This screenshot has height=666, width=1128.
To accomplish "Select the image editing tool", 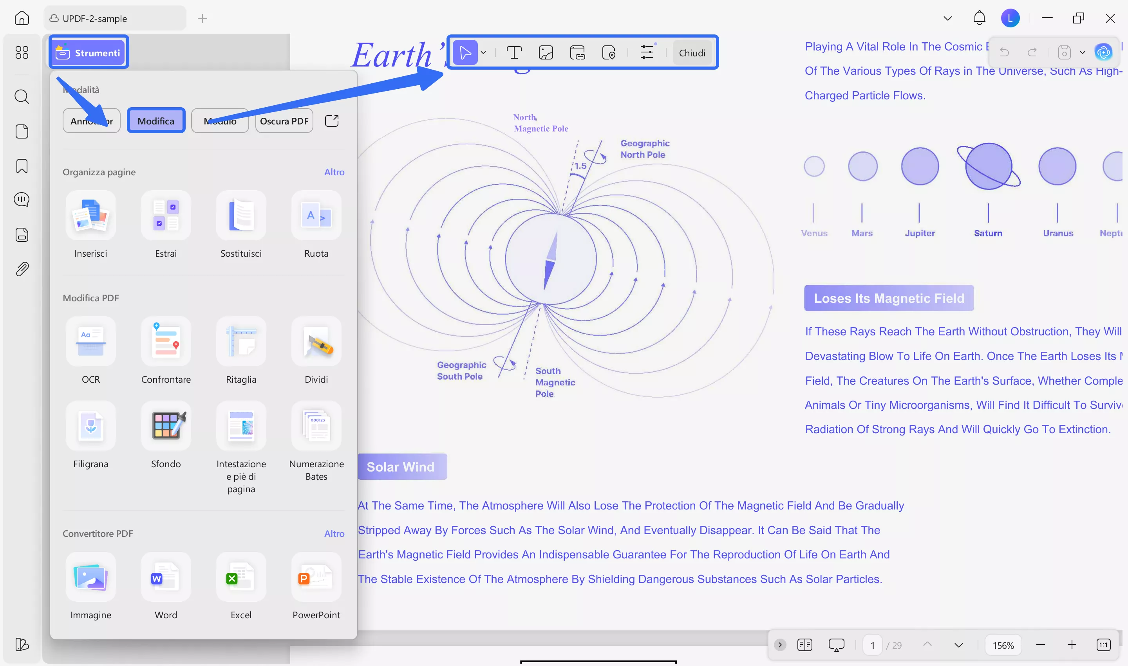I will [x=545, y=52].
